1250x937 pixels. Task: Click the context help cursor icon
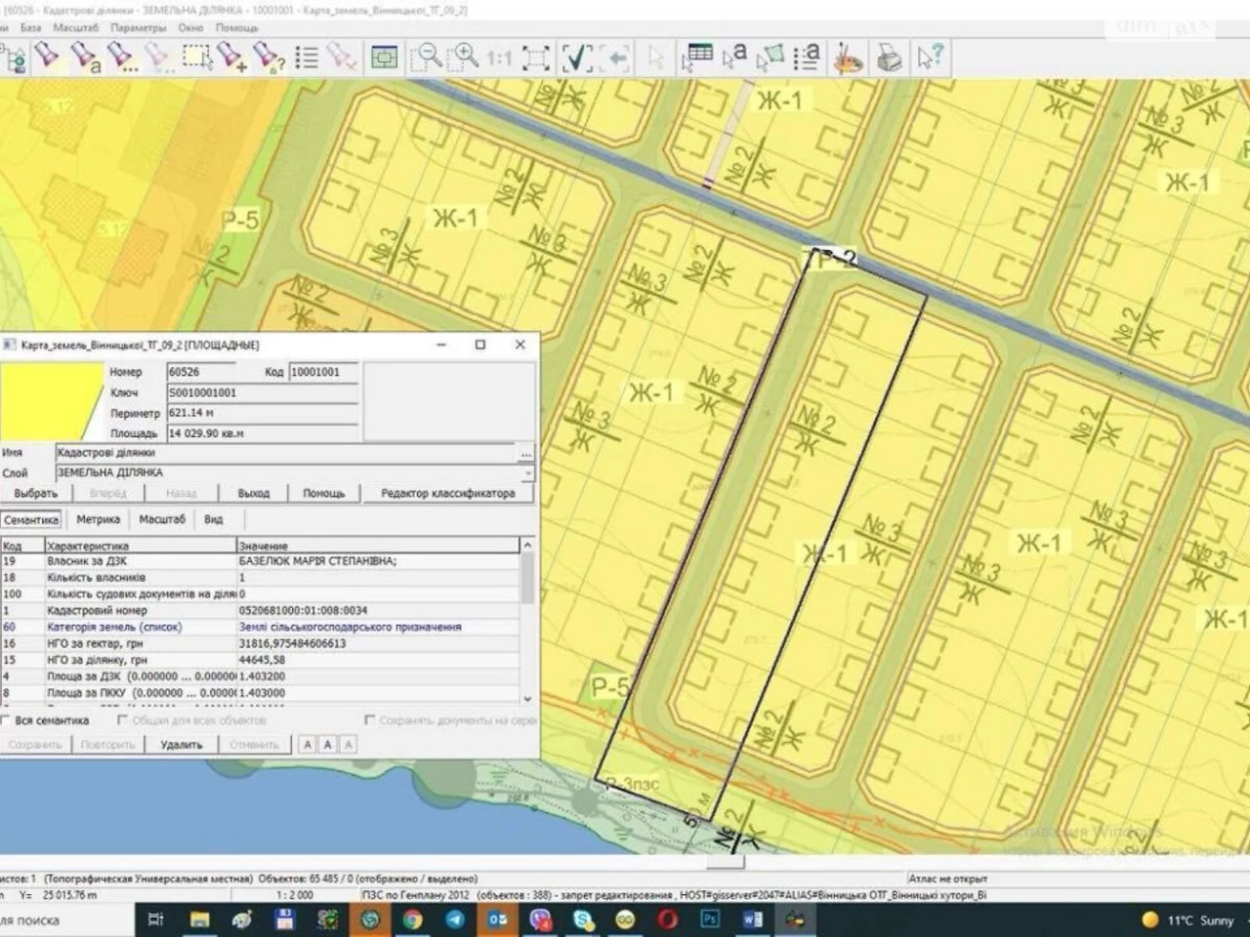tap(930, 58)
